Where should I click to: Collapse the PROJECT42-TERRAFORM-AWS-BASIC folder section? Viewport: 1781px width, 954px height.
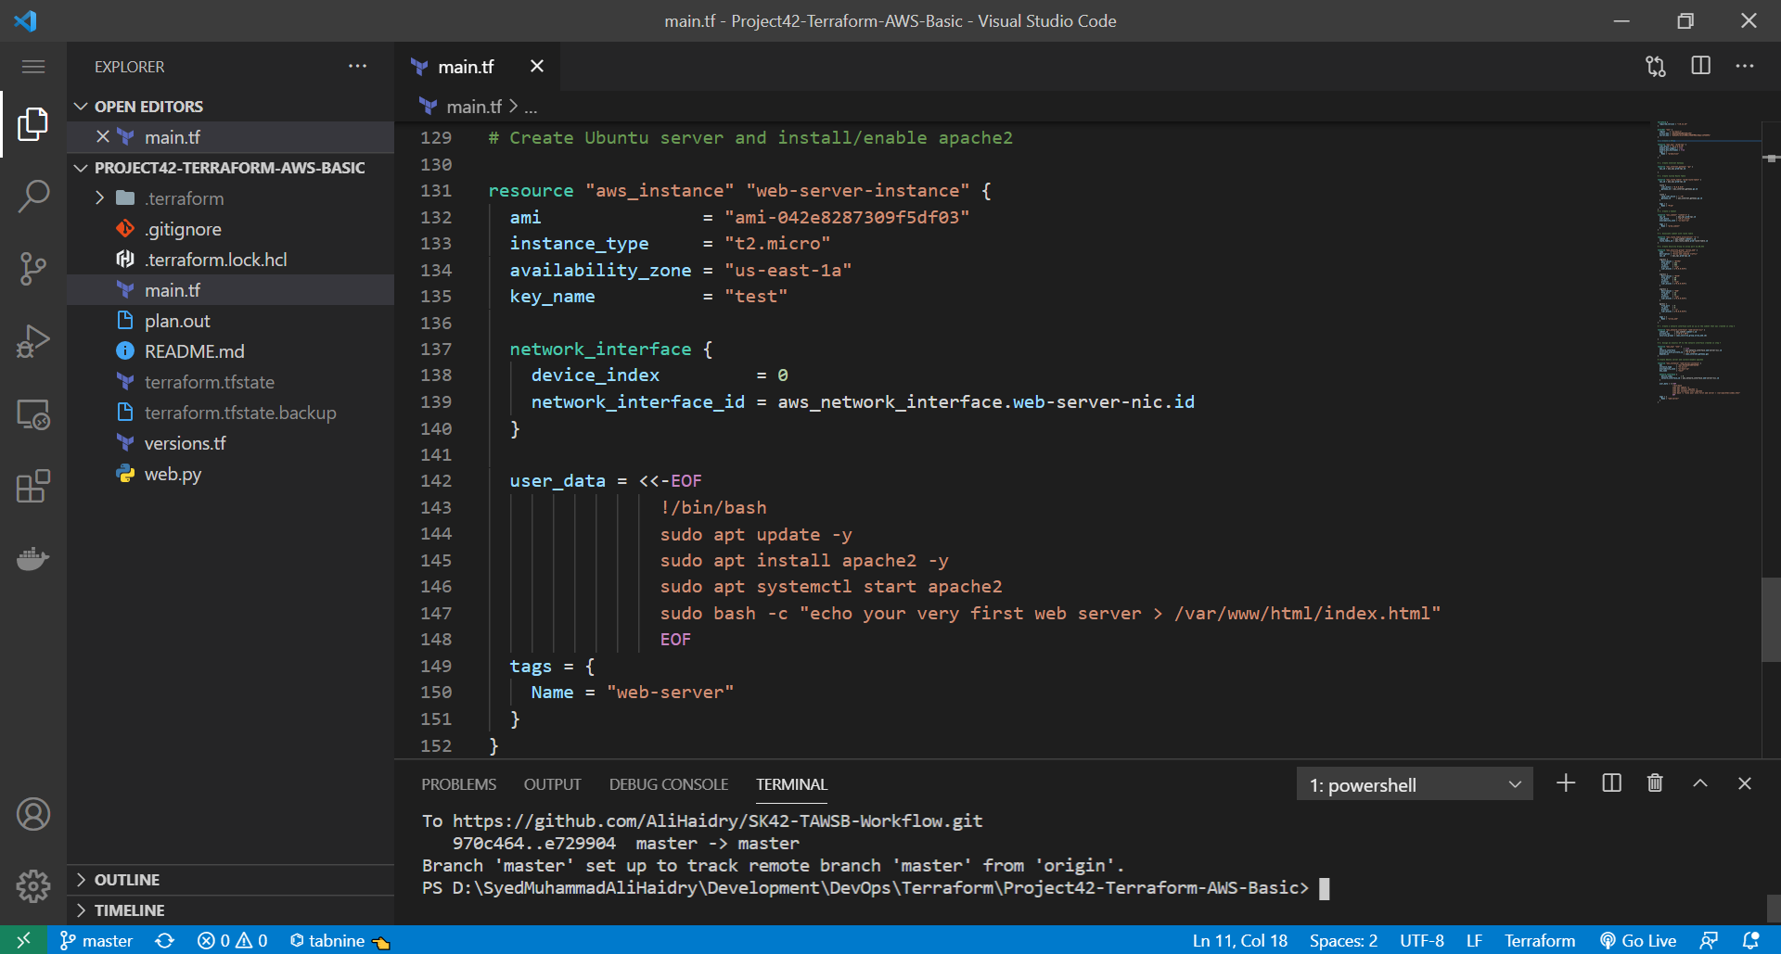[230, 168]
